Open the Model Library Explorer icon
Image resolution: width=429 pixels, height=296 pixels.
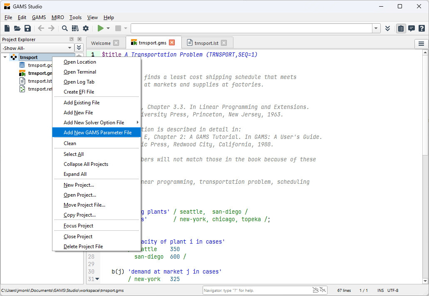click(x=75, y=28)
